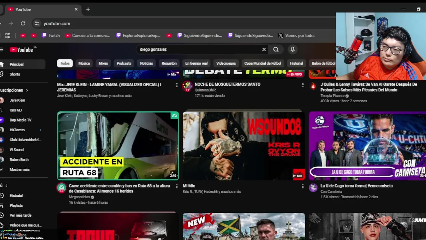Open options for Noche de Mosqueteros video
Image resolution: width=426 pixels, height=240 pixels.
(303, 85)
